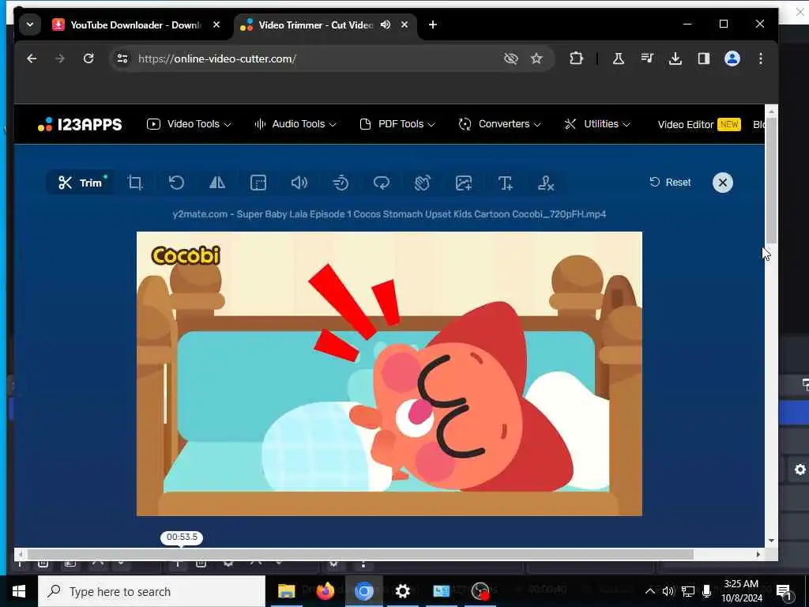The height and width of the screenshot is (607, 809).
Task: Select the Stabilize video tool icon
Action: [x=423, y=183]
